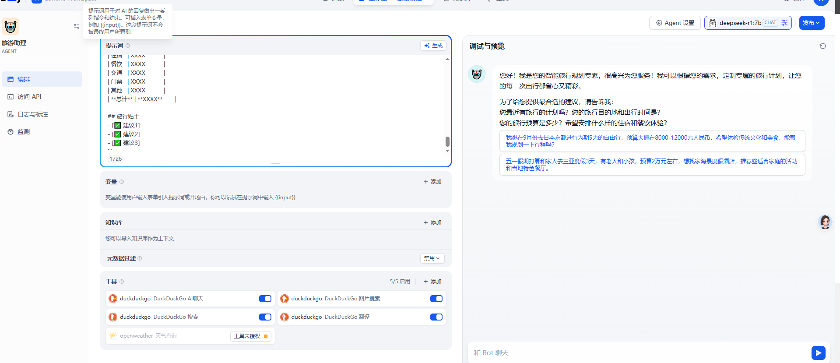Click the DuckDuckGo 图片搜索 tool icon

point(285,299)
